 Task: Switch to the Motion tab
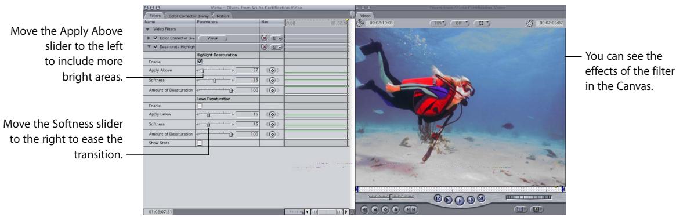tap(223, 16)
